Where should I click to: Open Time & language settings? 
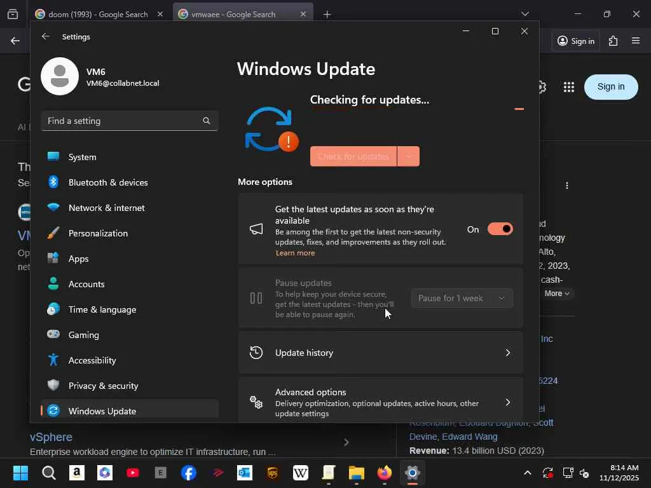(x=130, y=309)
